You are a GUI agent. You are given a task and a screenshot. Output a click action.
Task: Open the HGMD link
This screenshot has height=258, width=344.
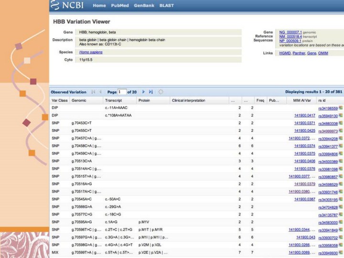point(285,53)
